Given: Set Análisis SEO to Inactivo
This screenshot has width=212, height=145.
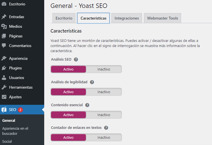Looking at the screenshot, I should coord(104,69).
